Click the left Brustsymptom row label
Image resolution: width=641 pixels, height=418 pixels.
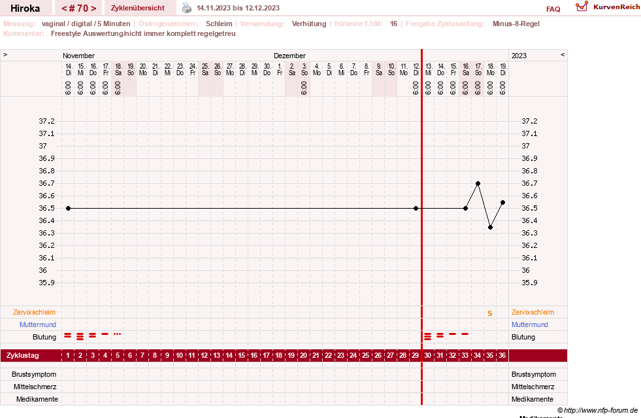34,374
